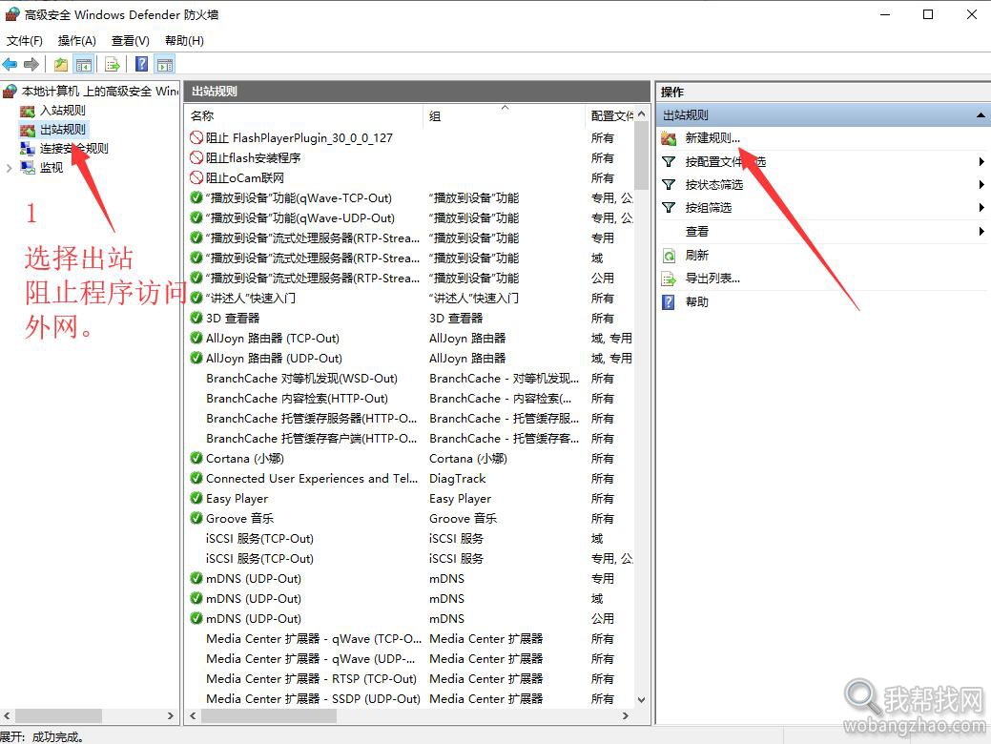This screenshot has width=991, height=744.
Task: Click the Export List toolbar icon
Action: coord(113,64)
